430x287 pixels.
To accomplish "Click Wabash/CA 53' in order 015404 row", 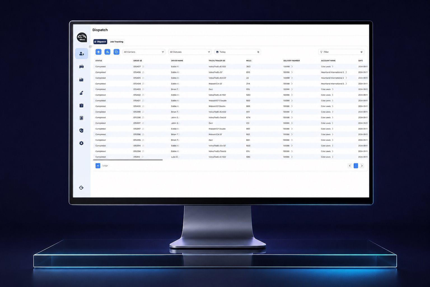I will pyautogui.click(x=215, y=84).
